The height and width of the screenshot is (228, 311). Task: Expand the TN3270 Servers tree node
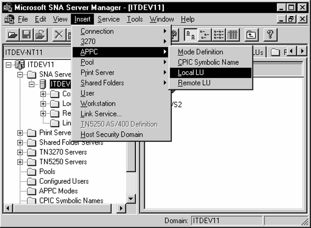click(20, 152)
